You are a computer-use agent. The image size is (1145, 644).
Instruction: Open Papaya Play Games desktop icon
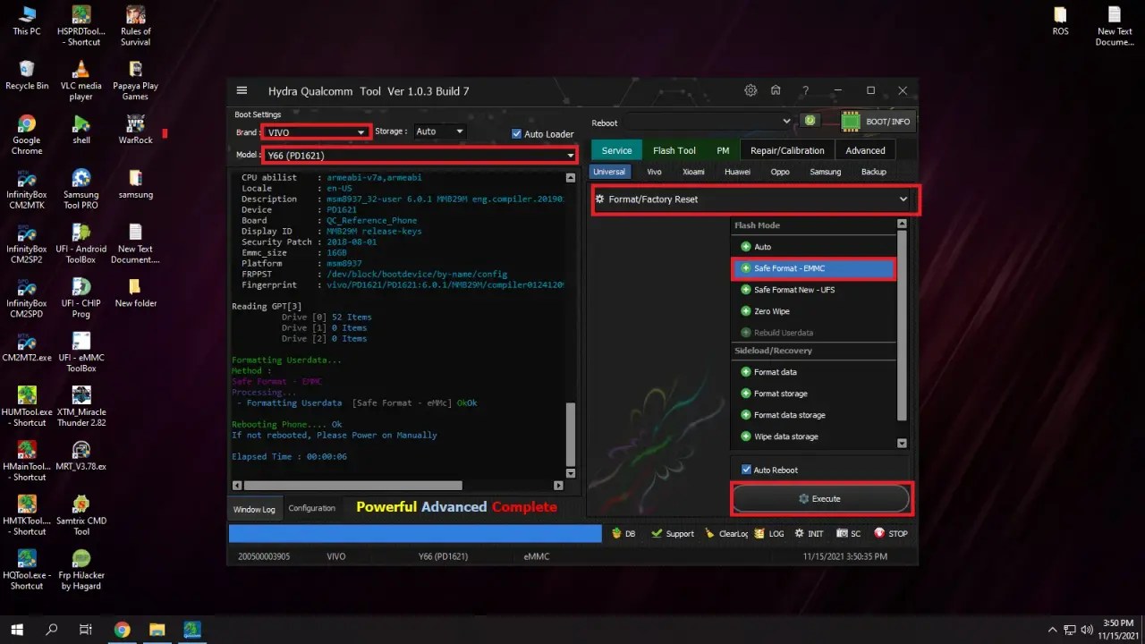(x=136, y=80)
